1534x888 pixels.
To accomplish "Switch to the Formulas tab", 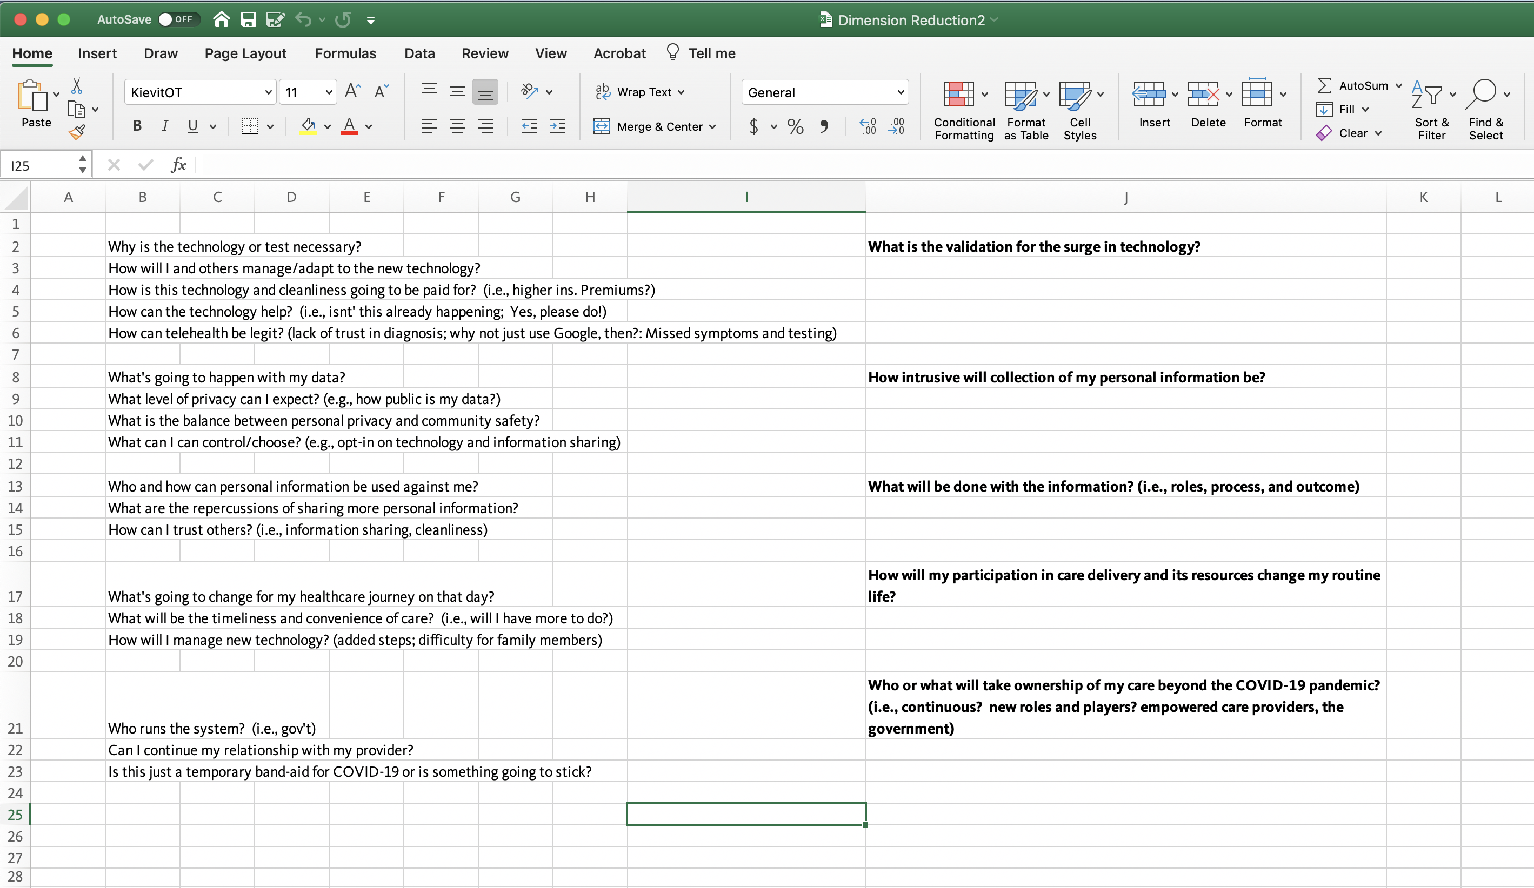I will click(345, 53).
